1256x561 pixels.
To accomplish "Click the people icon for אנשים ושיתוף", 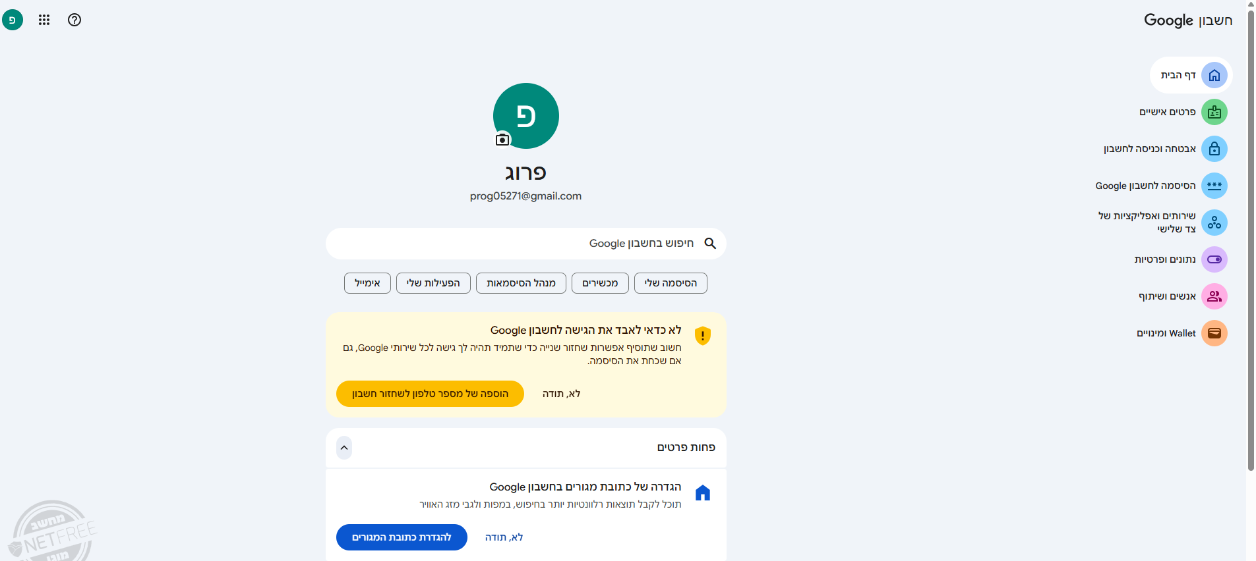I will click(1214, 296).
